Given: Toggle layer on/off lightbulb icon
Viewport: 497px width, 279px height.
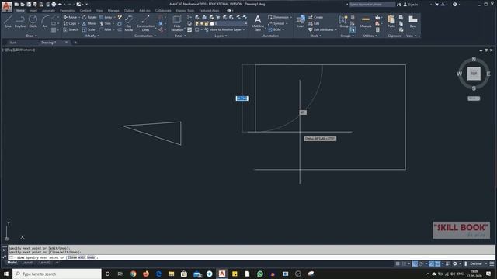Looking at the screenshot, I should click(x=196, y=23).
